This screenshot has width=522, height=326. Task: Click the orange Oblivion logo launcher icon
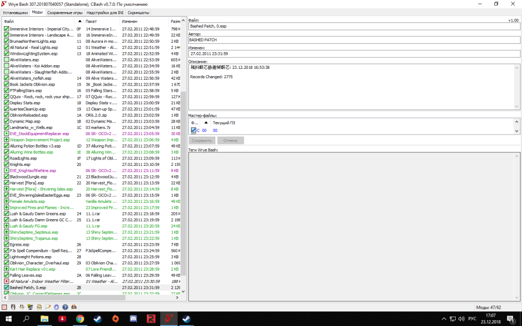(21, 307)
